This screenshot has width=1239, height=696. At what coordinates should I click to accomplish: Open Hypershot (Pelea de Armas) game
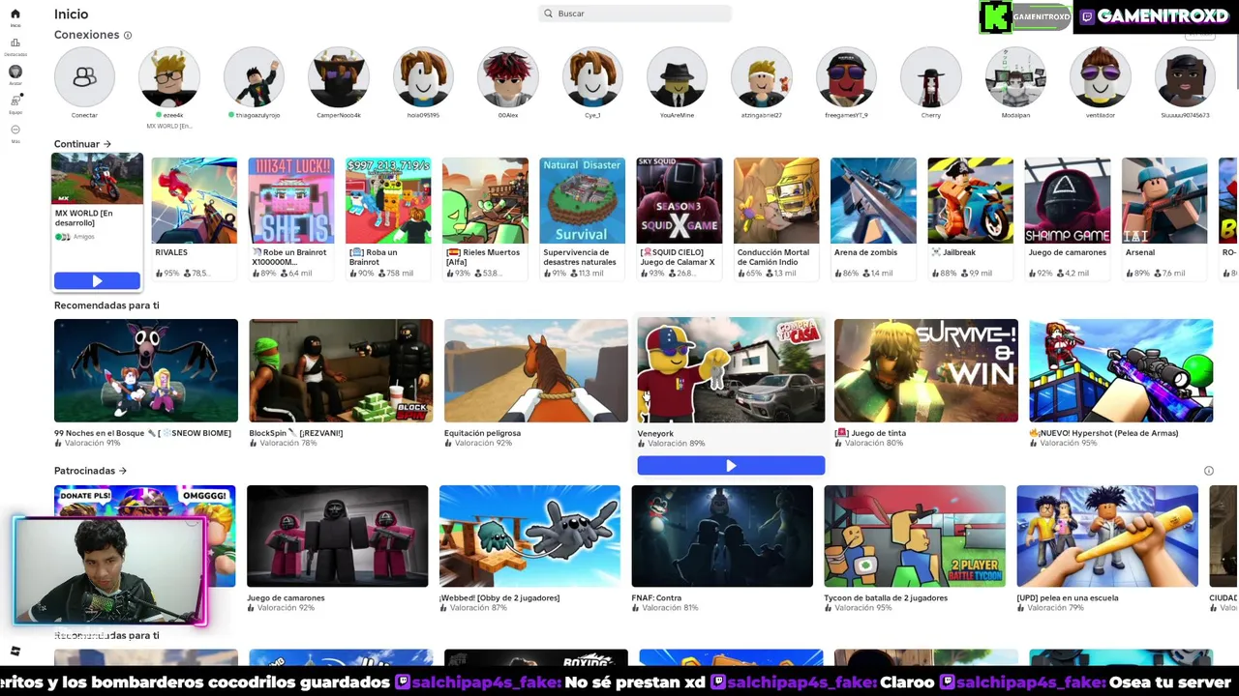point(1121,370)
